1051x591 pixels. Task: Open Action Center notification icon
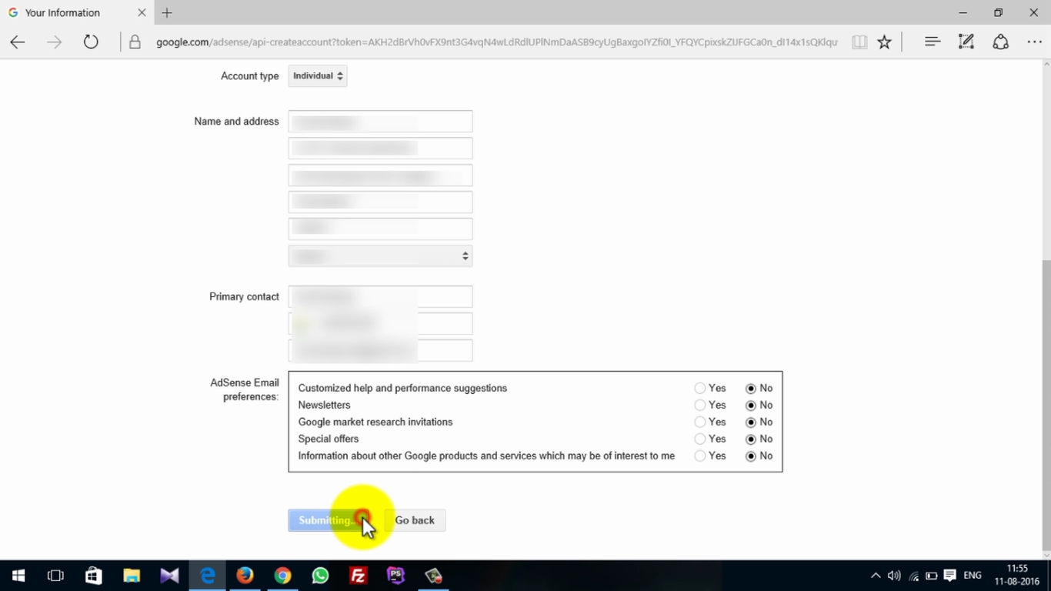(950, 576)
